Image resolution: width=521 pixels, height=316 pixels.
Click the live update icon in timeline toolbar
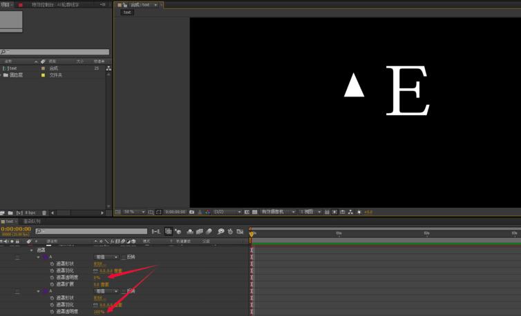pos(169,231)
